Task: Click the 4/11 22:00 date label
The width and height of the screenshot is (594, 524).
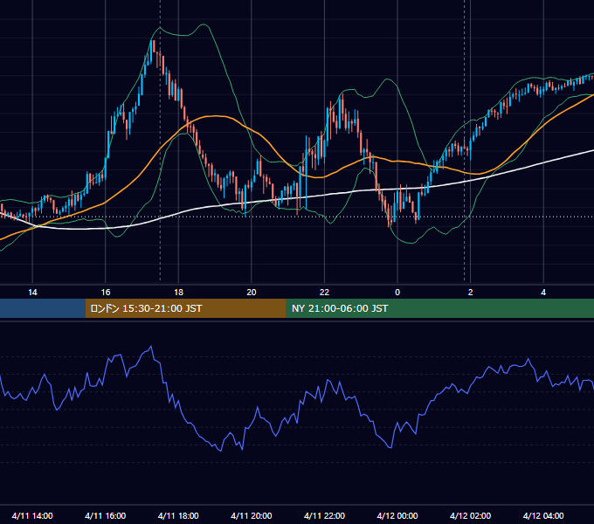Action: tap(324, 515)
